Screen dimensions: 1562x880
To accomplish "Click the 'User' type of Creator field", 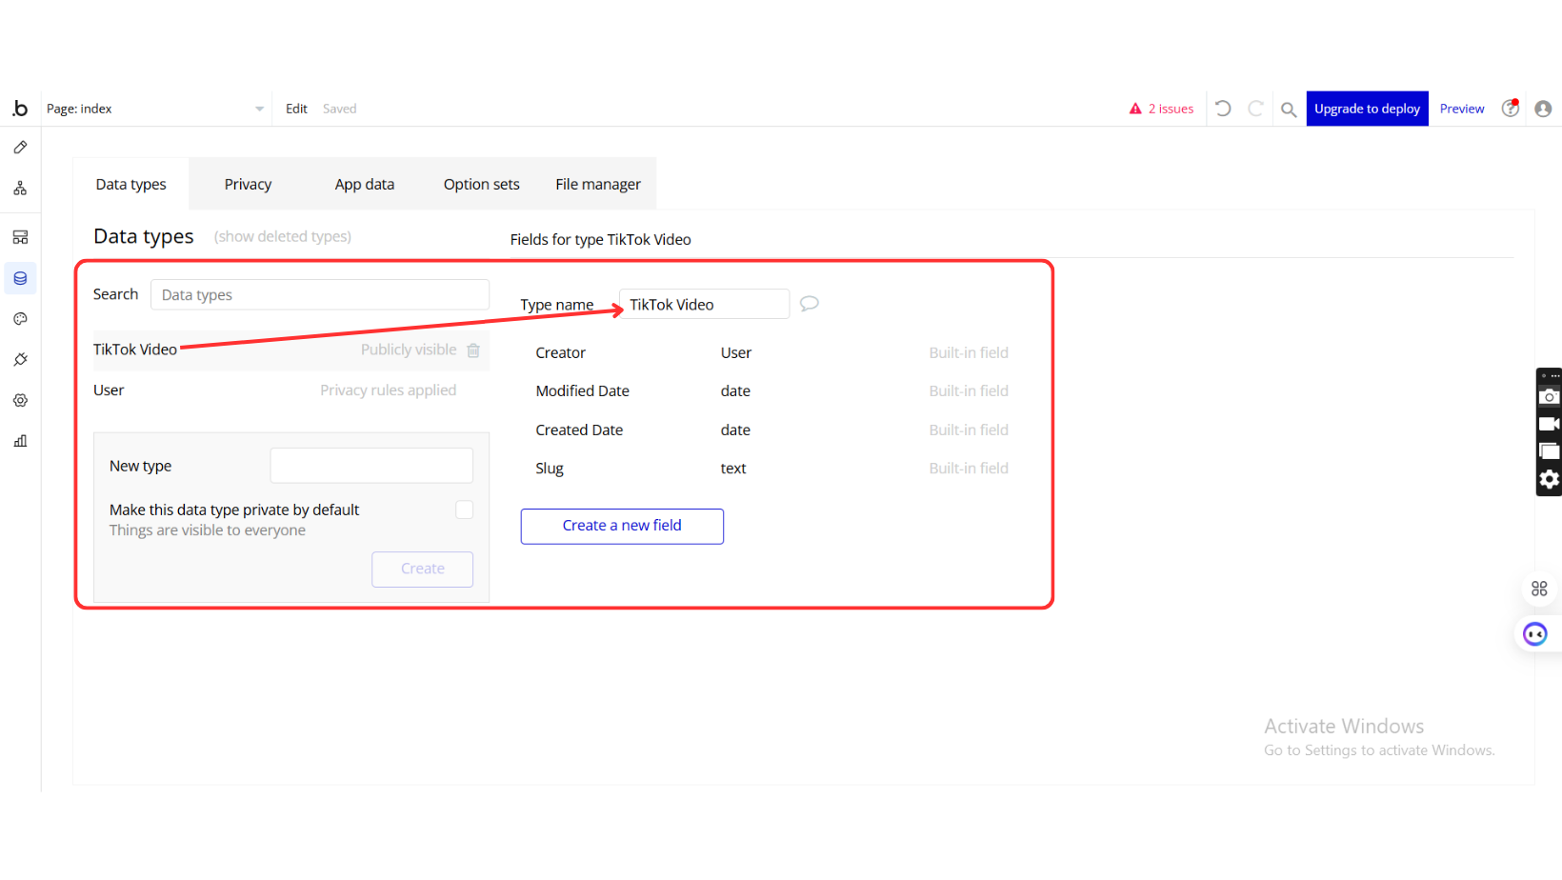I will point(736,353).
